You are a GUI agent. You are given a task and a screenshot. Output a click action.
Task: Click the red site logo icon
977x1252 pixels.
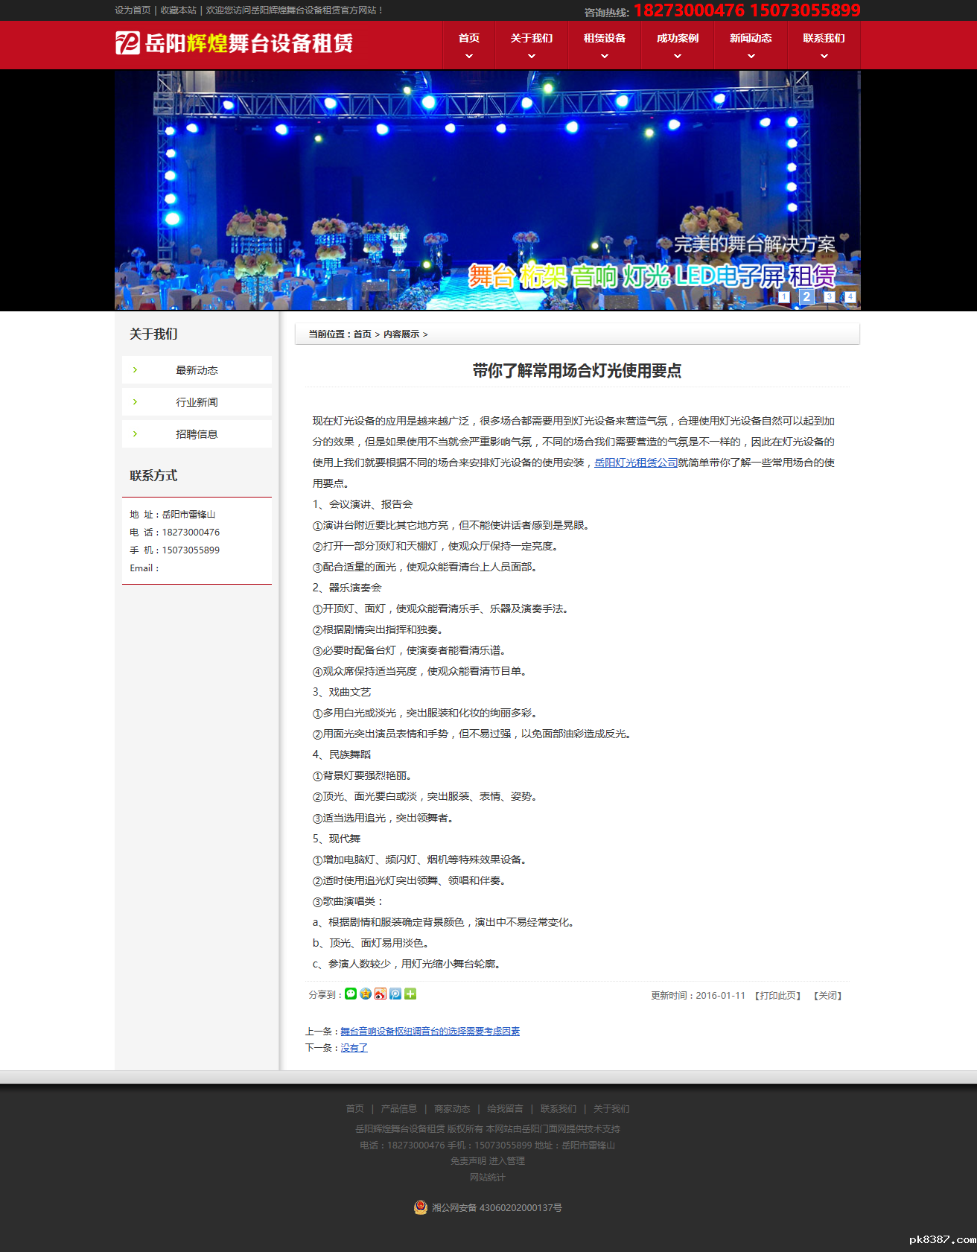pos(127,43)
